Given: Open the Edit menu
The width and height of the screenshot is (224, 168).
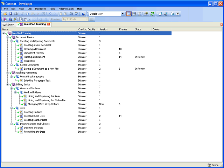Looking at the screenshot, I should pyautogui.click(x=13, y=9).
